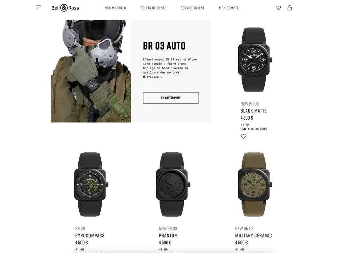Viewport: 346px width, 253px height.
Task: Open the Phantom product title
Action: pyautogui.click(x=168, y=235)
